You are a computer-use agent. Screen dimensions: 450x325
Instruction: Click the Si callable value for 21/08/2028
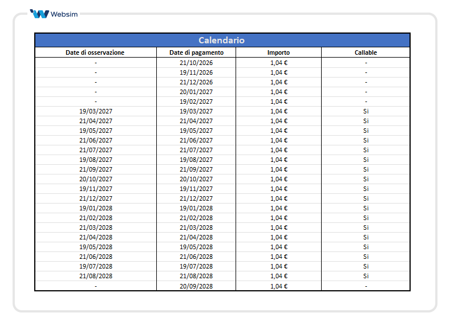[366, 276]
